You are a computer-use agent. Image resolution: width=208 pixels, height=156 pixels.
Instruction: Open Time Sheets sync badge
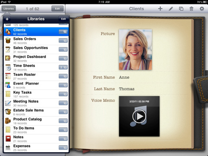[63, 67]
